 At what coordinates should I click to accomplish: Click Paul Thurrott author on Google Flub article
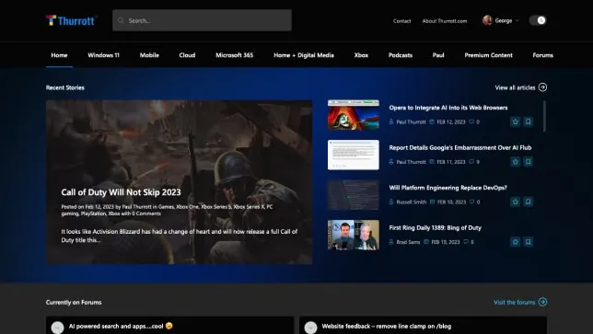(411, 162)
